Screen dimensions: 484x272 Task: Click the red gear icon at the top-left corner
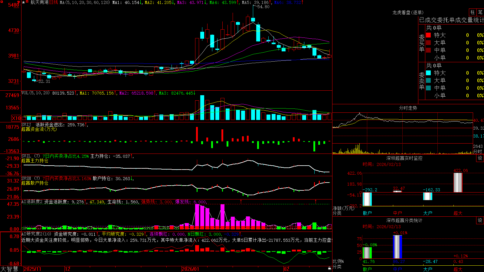(x=2, y=2)
